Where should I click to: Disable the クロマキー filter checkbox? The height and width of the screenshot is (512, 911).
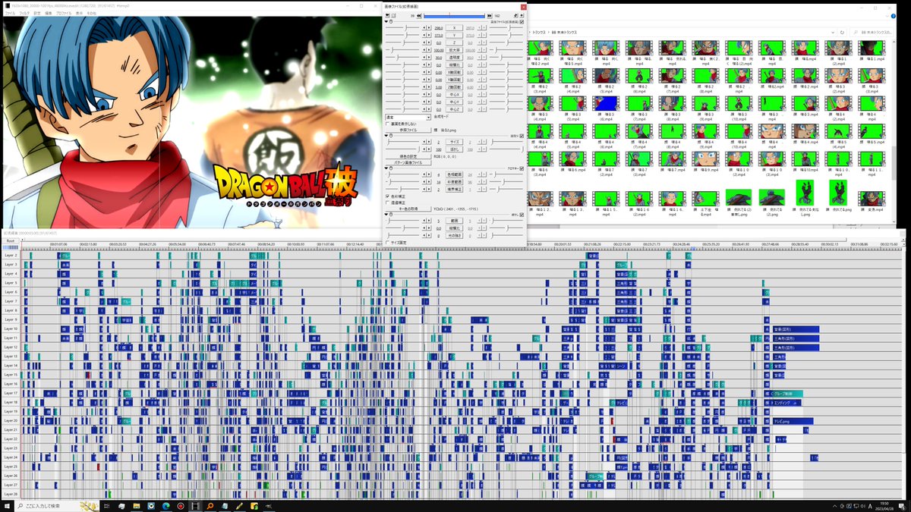click(522, 168)
